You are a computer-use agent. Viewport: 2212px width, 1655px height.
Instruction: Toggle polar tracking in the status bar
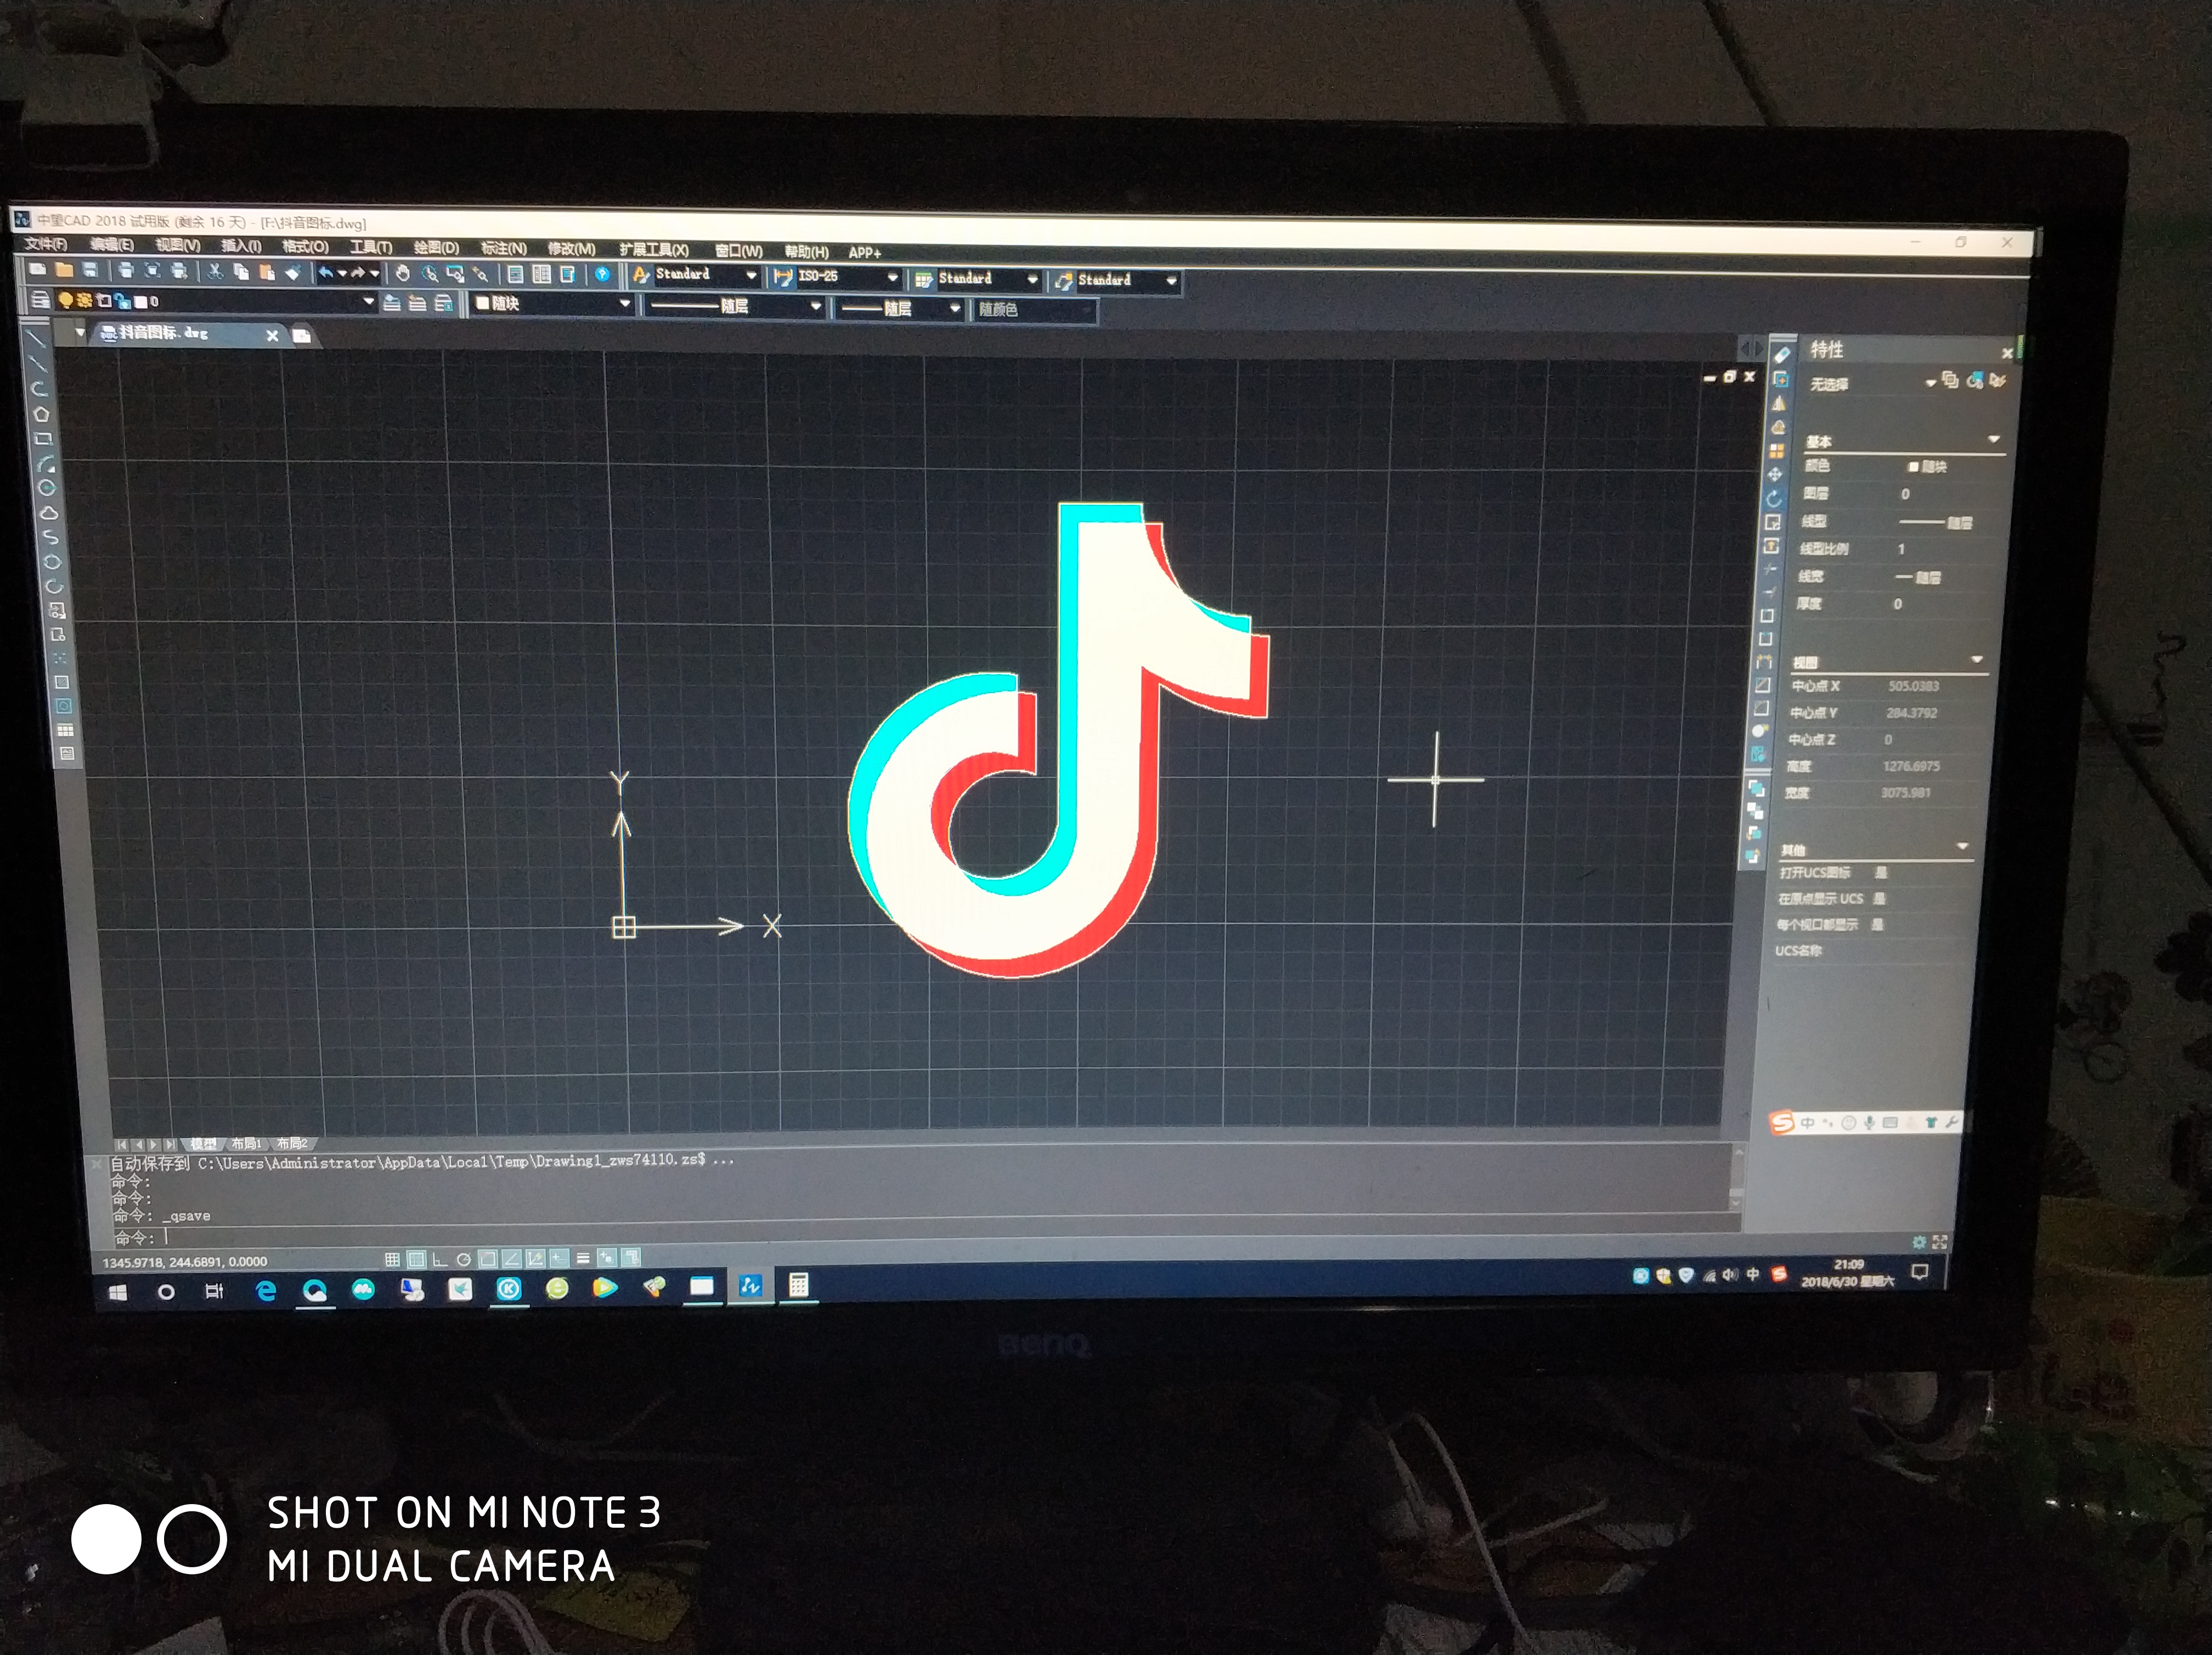click(x=463, y=1259)
